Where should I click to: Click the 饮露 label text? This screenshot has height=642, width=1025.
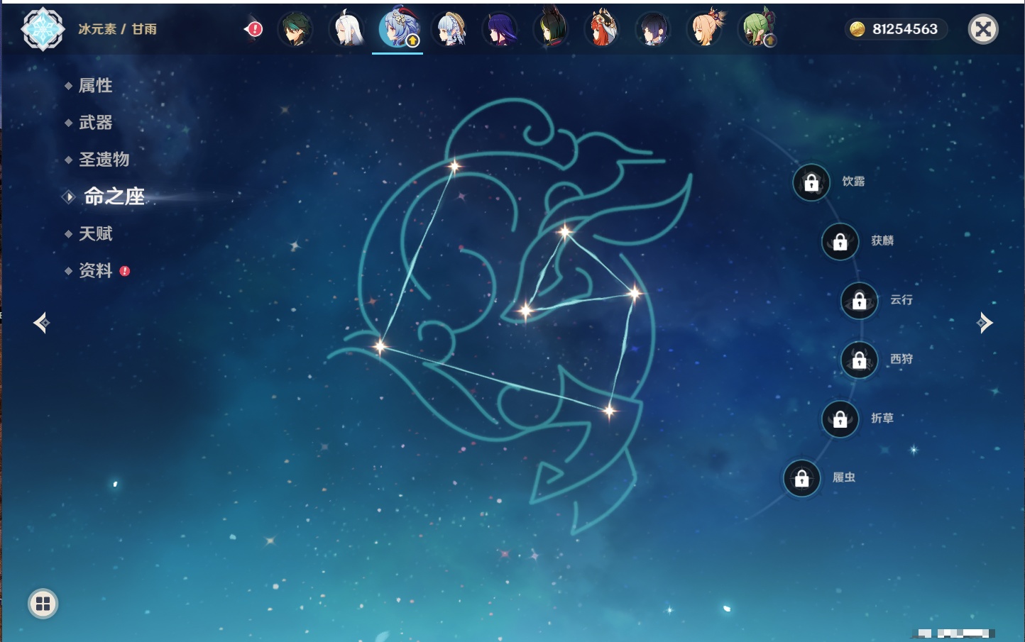click(853, 182)
